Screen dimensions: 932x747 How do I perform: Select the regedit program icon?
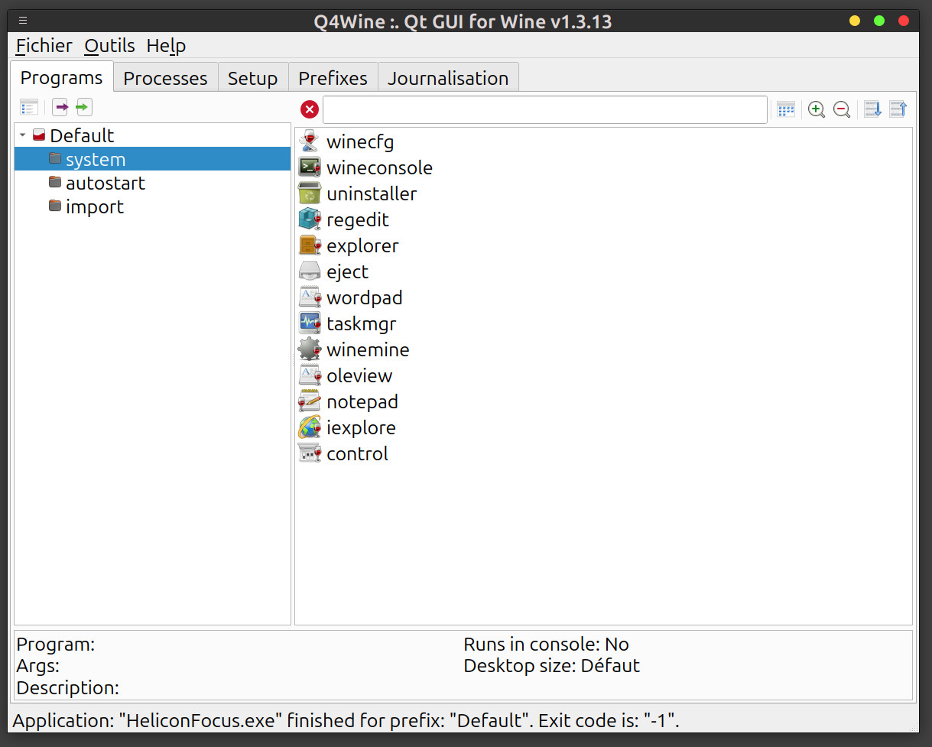tap(309, 219)
